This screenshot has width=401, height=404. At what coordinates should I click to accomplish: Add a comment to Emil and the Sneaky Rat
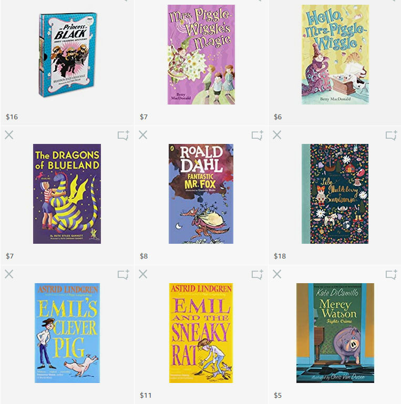click(x=258, y=275)
